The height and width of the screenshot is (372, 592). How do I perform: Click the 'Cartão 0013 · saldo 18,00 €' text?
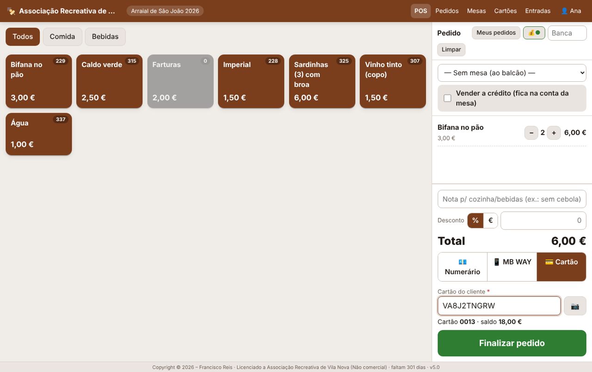click(480, 322)
